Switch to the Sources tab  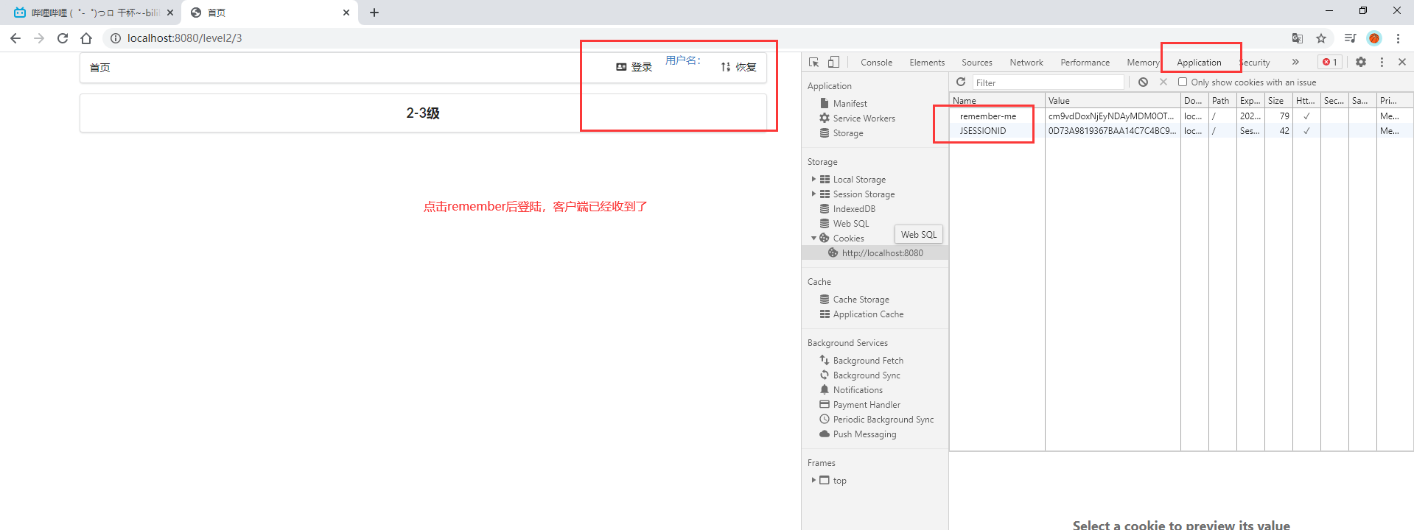coord(977,63)
